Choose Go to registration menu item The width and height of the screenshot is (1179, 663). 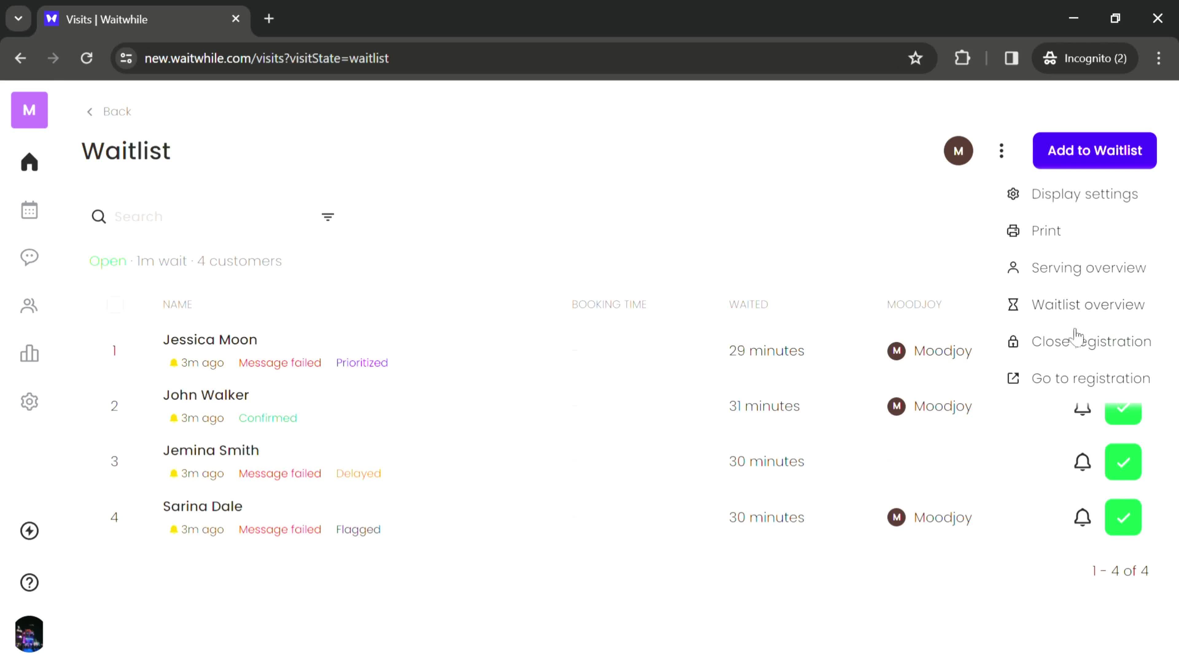pos(1078,378)
